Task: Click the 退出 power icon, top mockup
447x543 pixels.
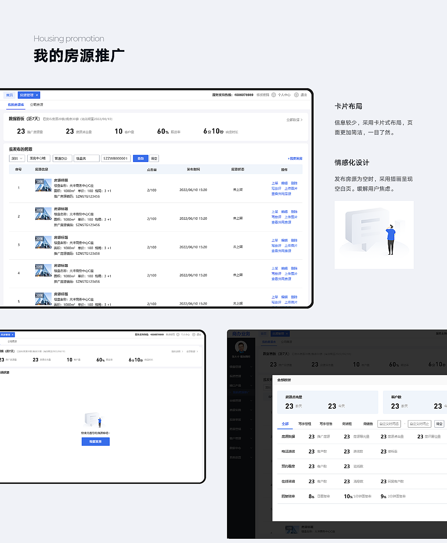Action: pos(296,95)
